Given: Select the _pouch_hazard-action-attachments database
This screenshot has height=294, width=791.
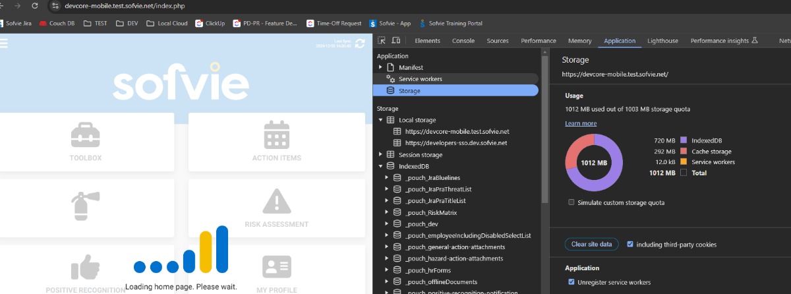Looking at the screenshot, I should point(455,258).
